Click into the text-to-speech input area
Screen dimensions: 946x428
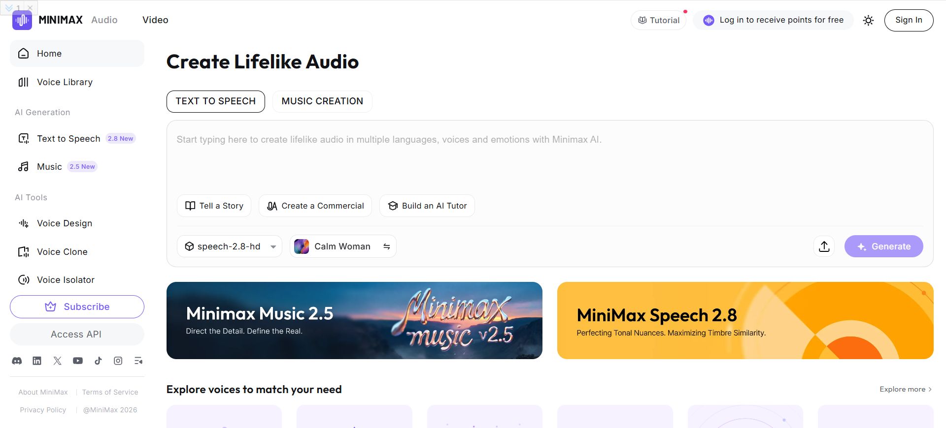[x=550, y=157]
